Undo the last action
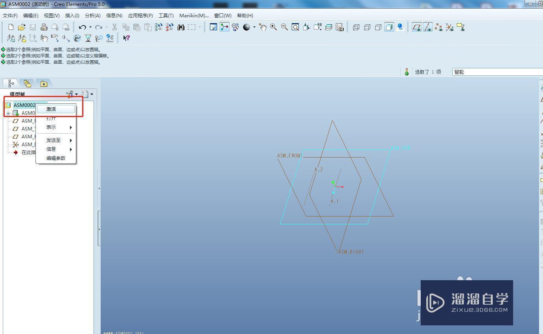Image resolution: width=543 pixels, height=334 pixels. point(83,27)
